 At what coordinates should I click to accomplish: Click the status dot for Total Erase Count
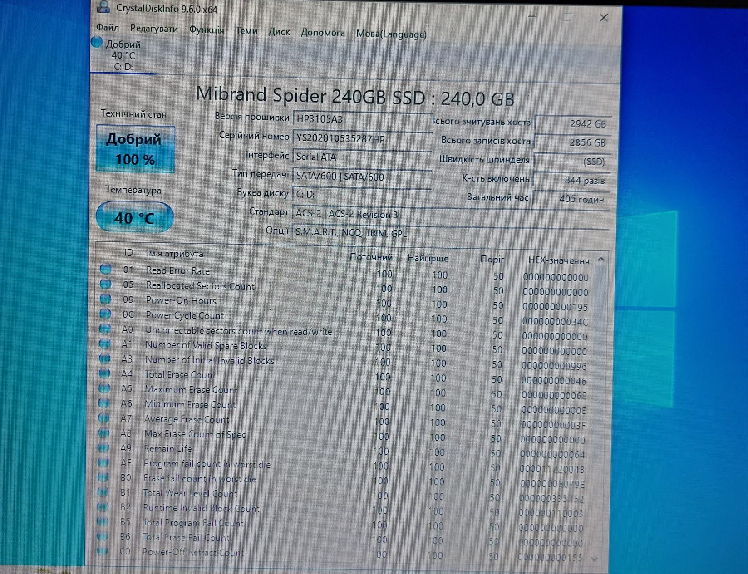(x=104, y=373)
